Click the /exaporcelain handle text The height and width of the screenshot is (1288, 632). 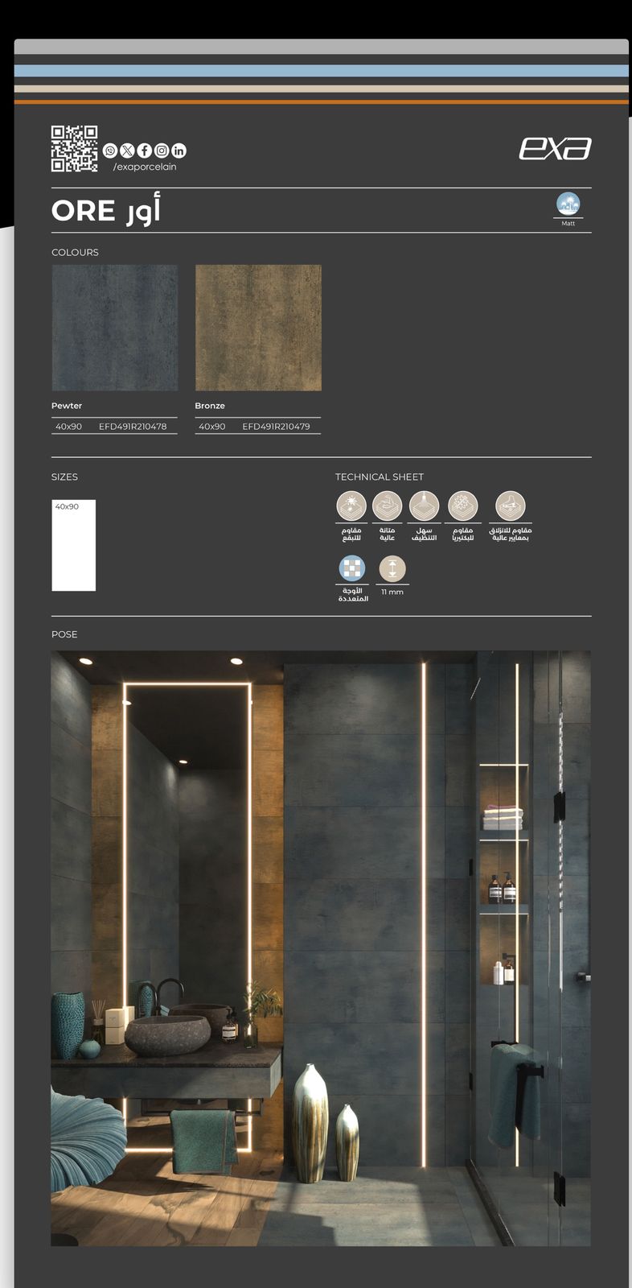tap(145, 167)
